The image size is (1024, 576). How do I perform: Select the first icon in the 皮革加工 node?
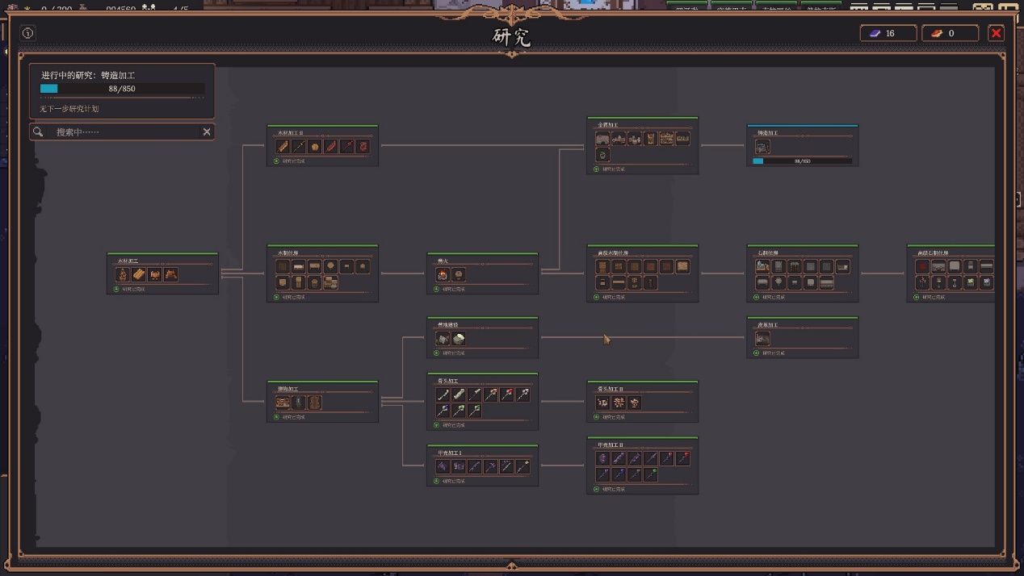pyautogui.click(x=762, y=339)
